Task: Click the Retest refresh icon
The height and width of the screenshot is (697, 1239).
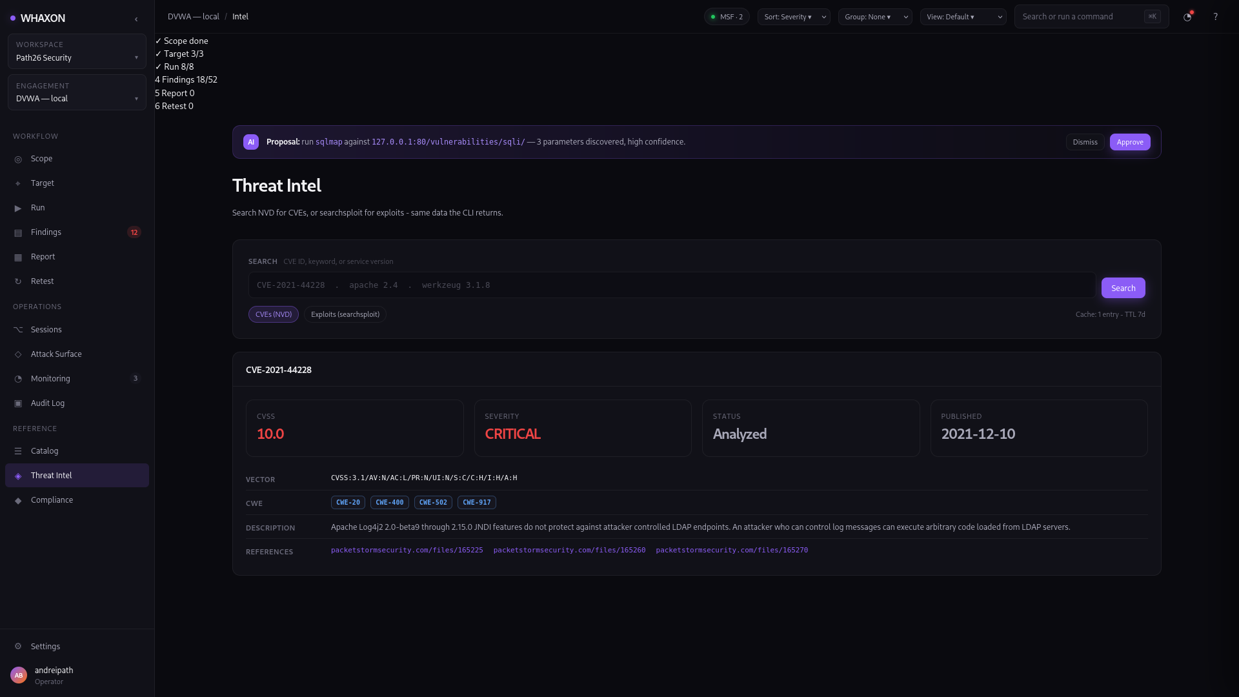Action: [18, 282]
